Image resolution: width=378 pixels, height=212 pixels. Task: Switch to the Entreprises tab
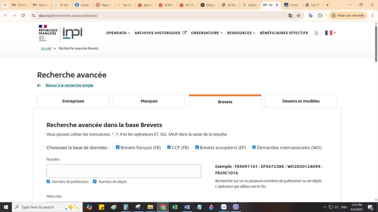click(x=73, y=101)
